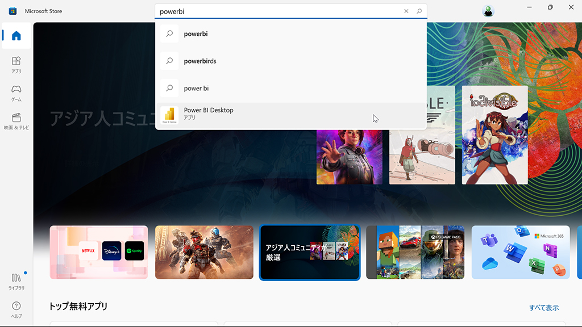Click the search magnifier button

point(419,11)
